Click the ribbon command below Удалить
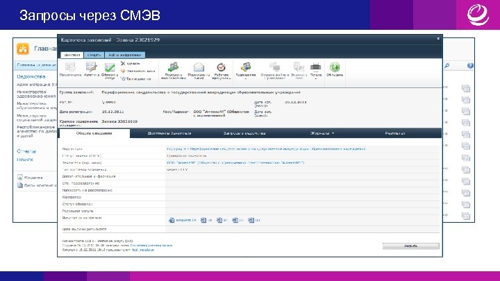Image resolution: width=500 pixels, height=281 pixels. coord(137,71)
